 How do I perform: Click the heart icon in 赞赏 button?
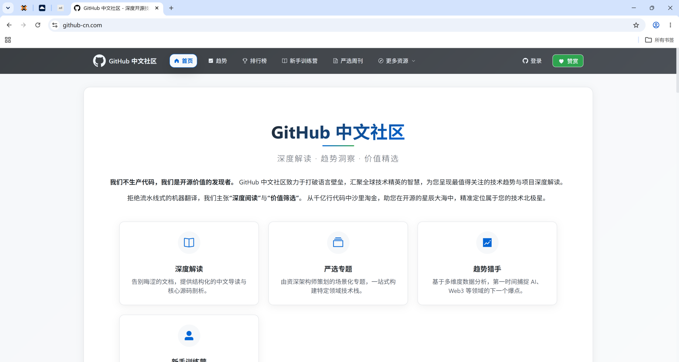[561, 61]
